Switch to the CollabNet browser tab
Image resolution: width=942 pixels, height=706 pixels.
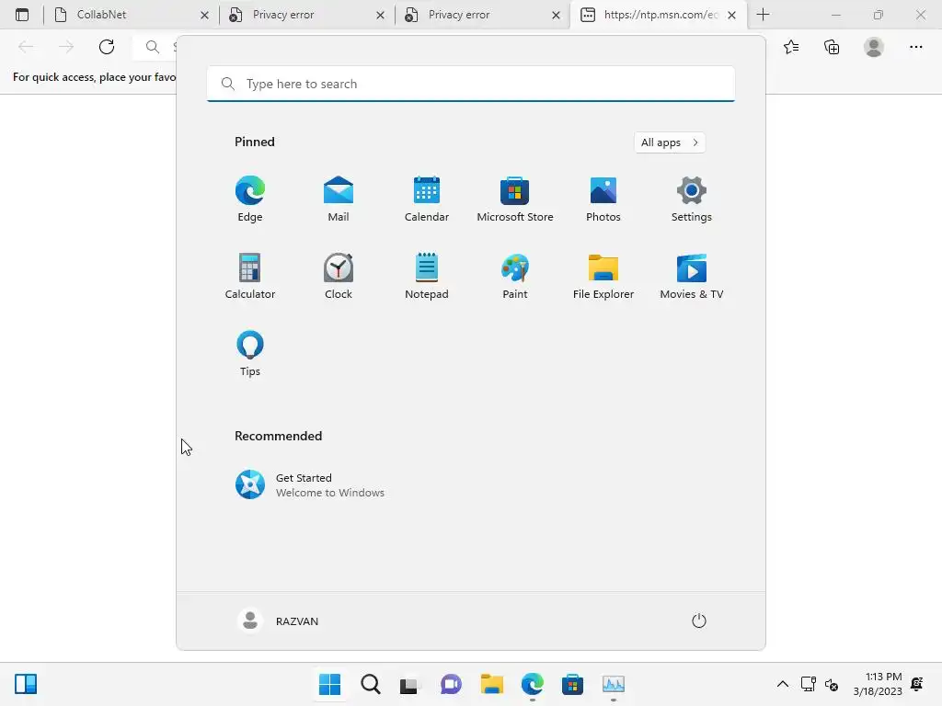(x=131, y=15)
